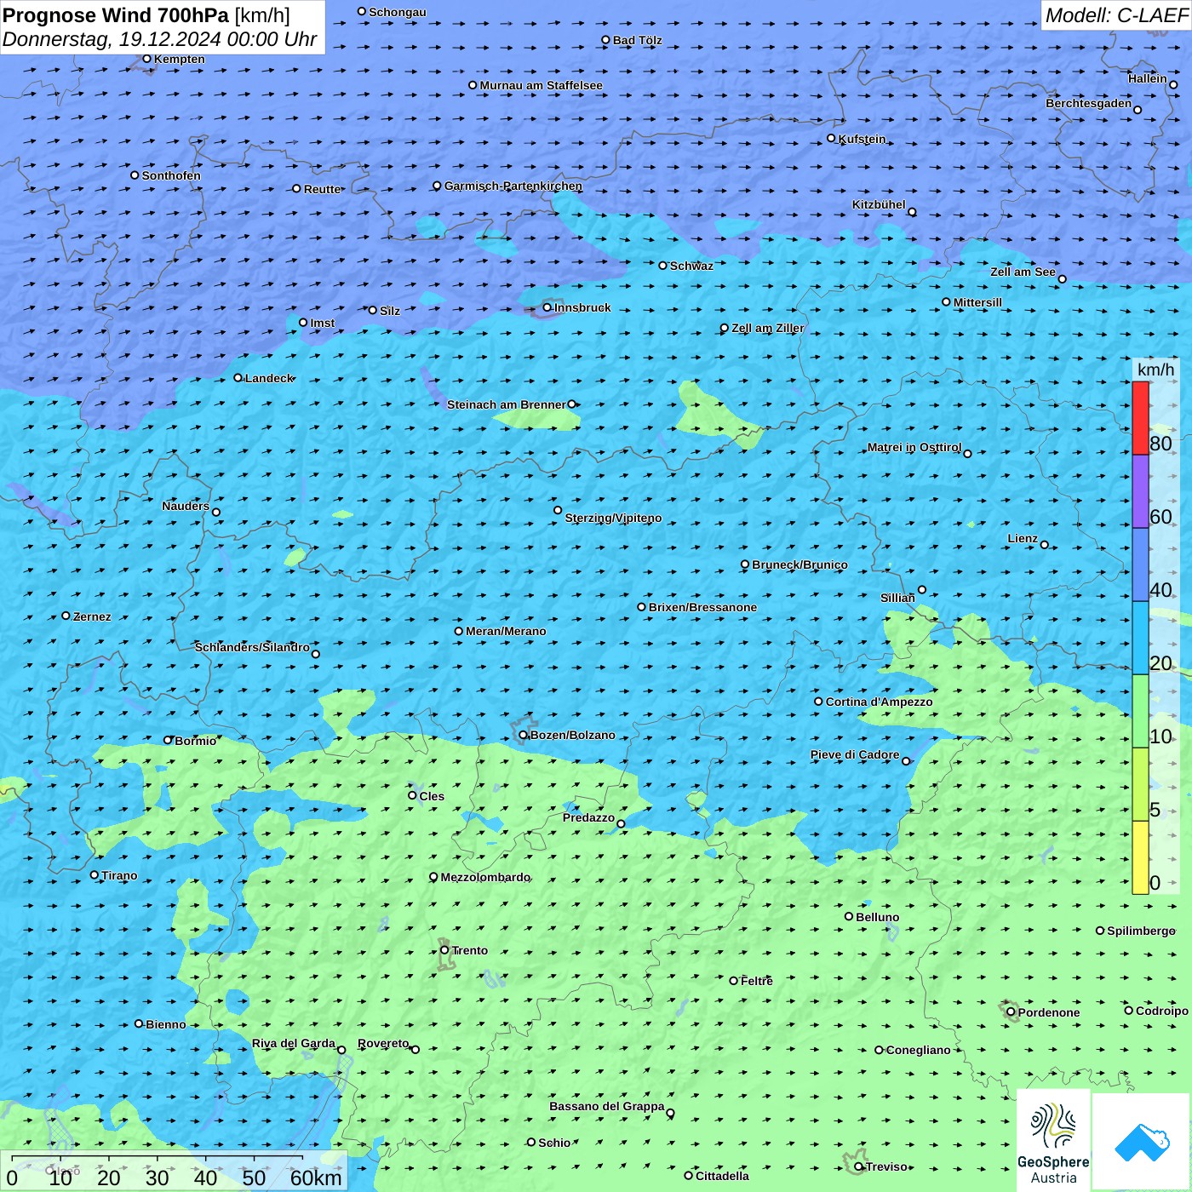Click the 'Sterzing/Vipiteno' label
This screenshot has height=1192, width=1192.
point(613,518)
